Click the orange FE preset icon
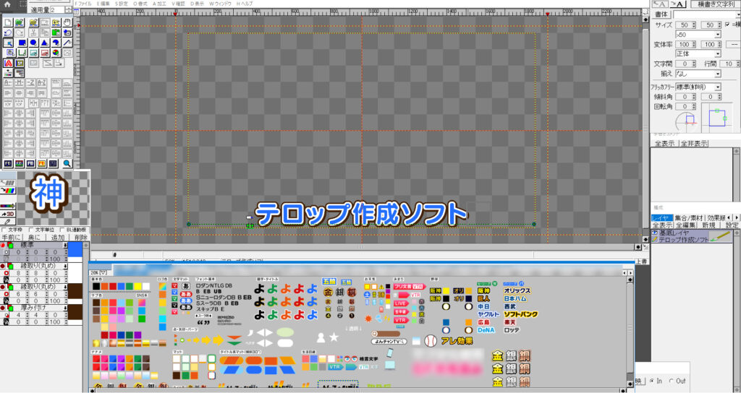The width and height of the screenshot is (741, 393). tap(41, 163)
